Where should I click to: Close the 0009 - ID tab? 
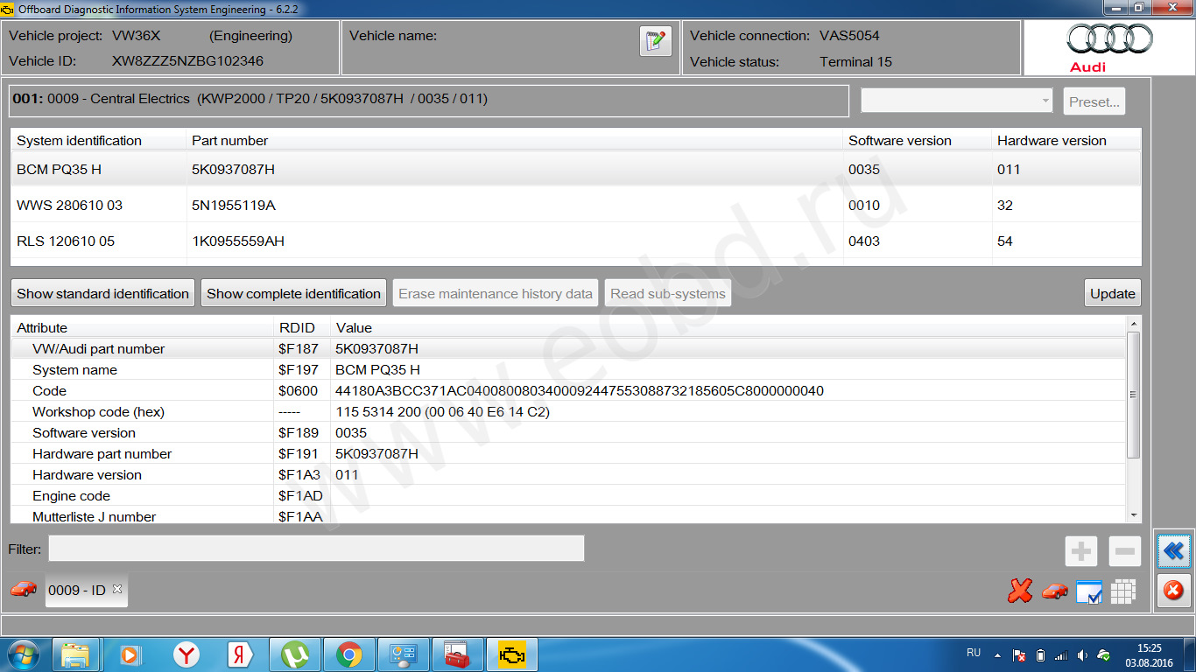(116, 589)
